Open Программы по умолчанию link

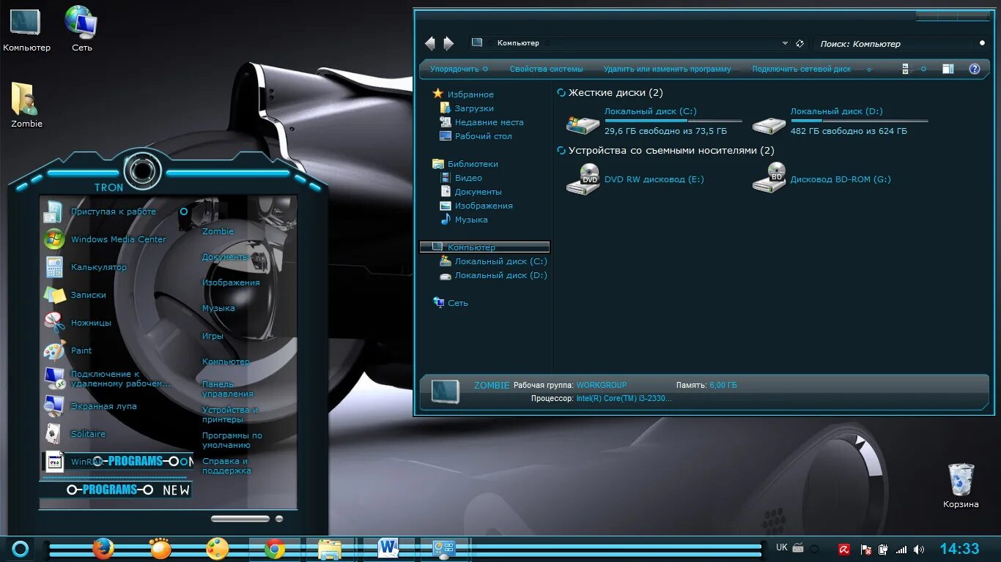[x=232, y=440]
